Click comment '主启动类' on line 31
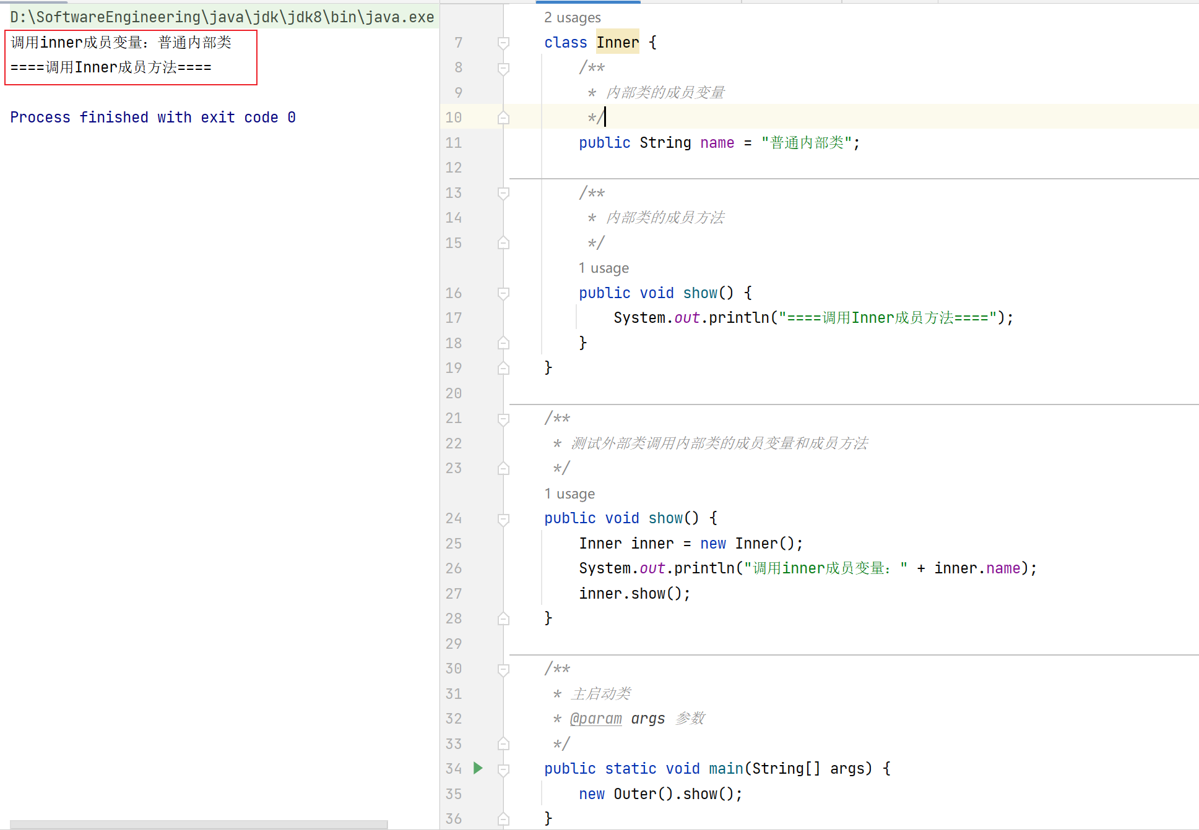 click(x=600, y=694)
